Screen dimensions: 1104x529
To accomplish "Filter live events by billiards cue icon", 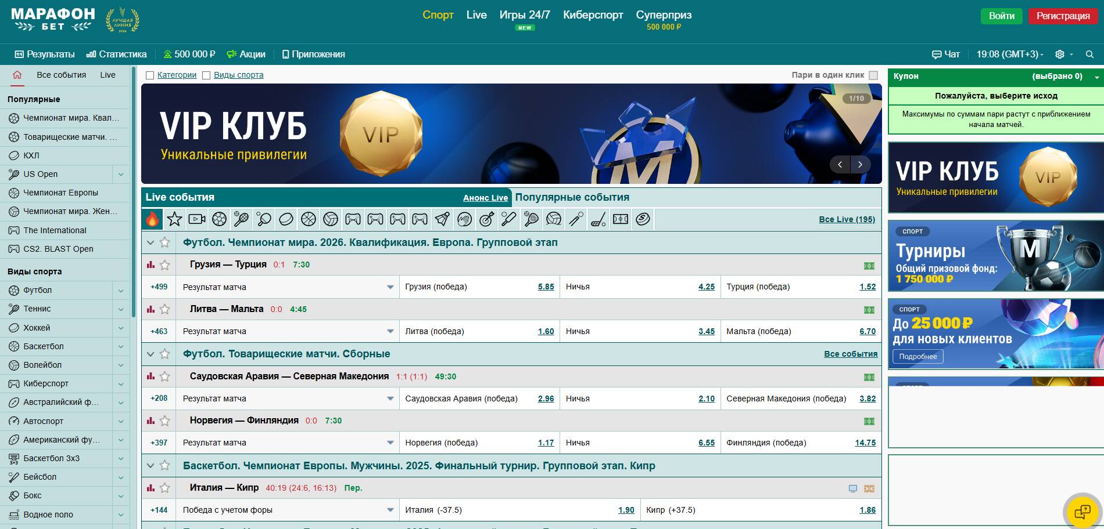I will [x=576, y=219].
